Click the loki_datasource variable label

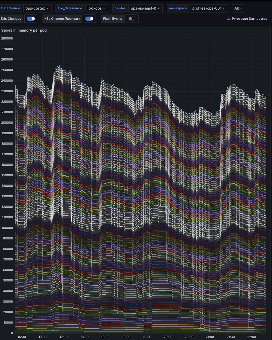(70, 8)
